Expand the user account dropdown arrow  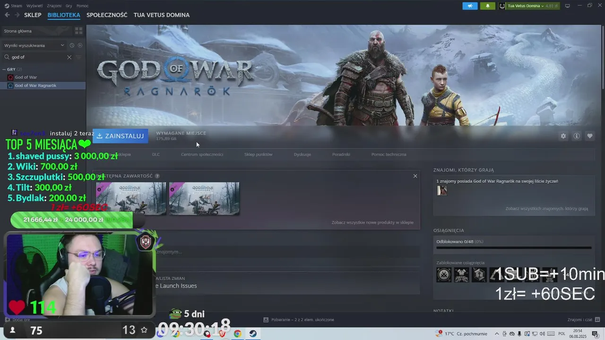[543, 6]
